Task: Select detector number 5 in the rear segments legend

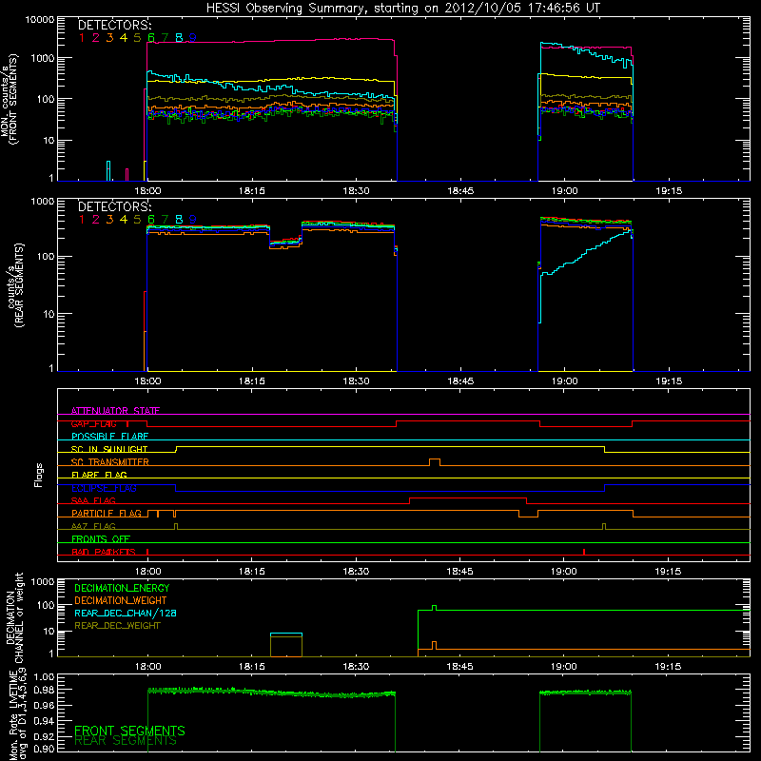Action: 137,220
